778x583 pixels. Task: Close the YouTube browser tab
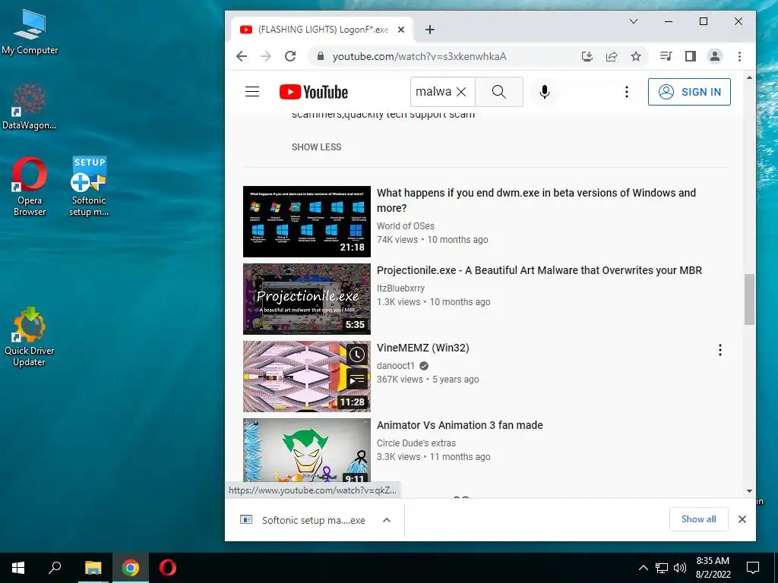coord(401,30)
